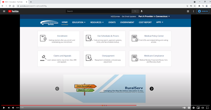
Task: Go to YouTube home via logo
Action: [13, 11]
